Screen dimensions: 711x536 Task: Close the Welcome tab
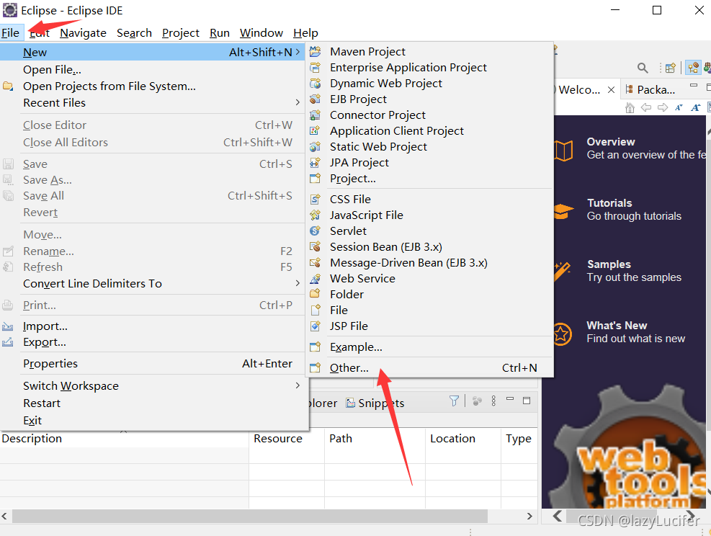pos(612,90)
